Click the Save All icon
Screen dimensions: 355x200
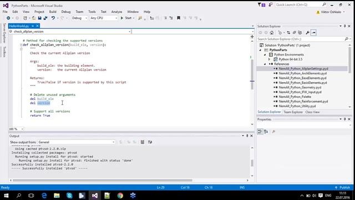(x=45, y=18)
